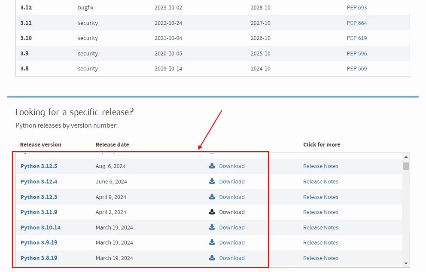Click the 'Aug. 6, 2024' date
This screenshot has height=272, width=426.
coord(110,166)
